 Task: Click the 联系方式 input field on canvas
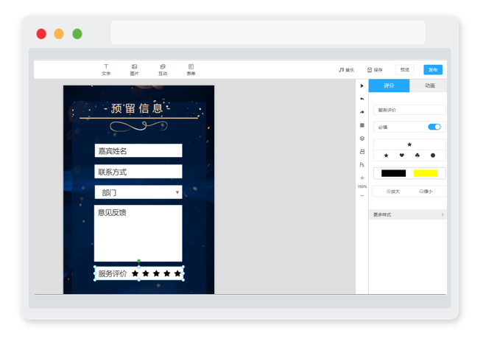coord(138,172)
